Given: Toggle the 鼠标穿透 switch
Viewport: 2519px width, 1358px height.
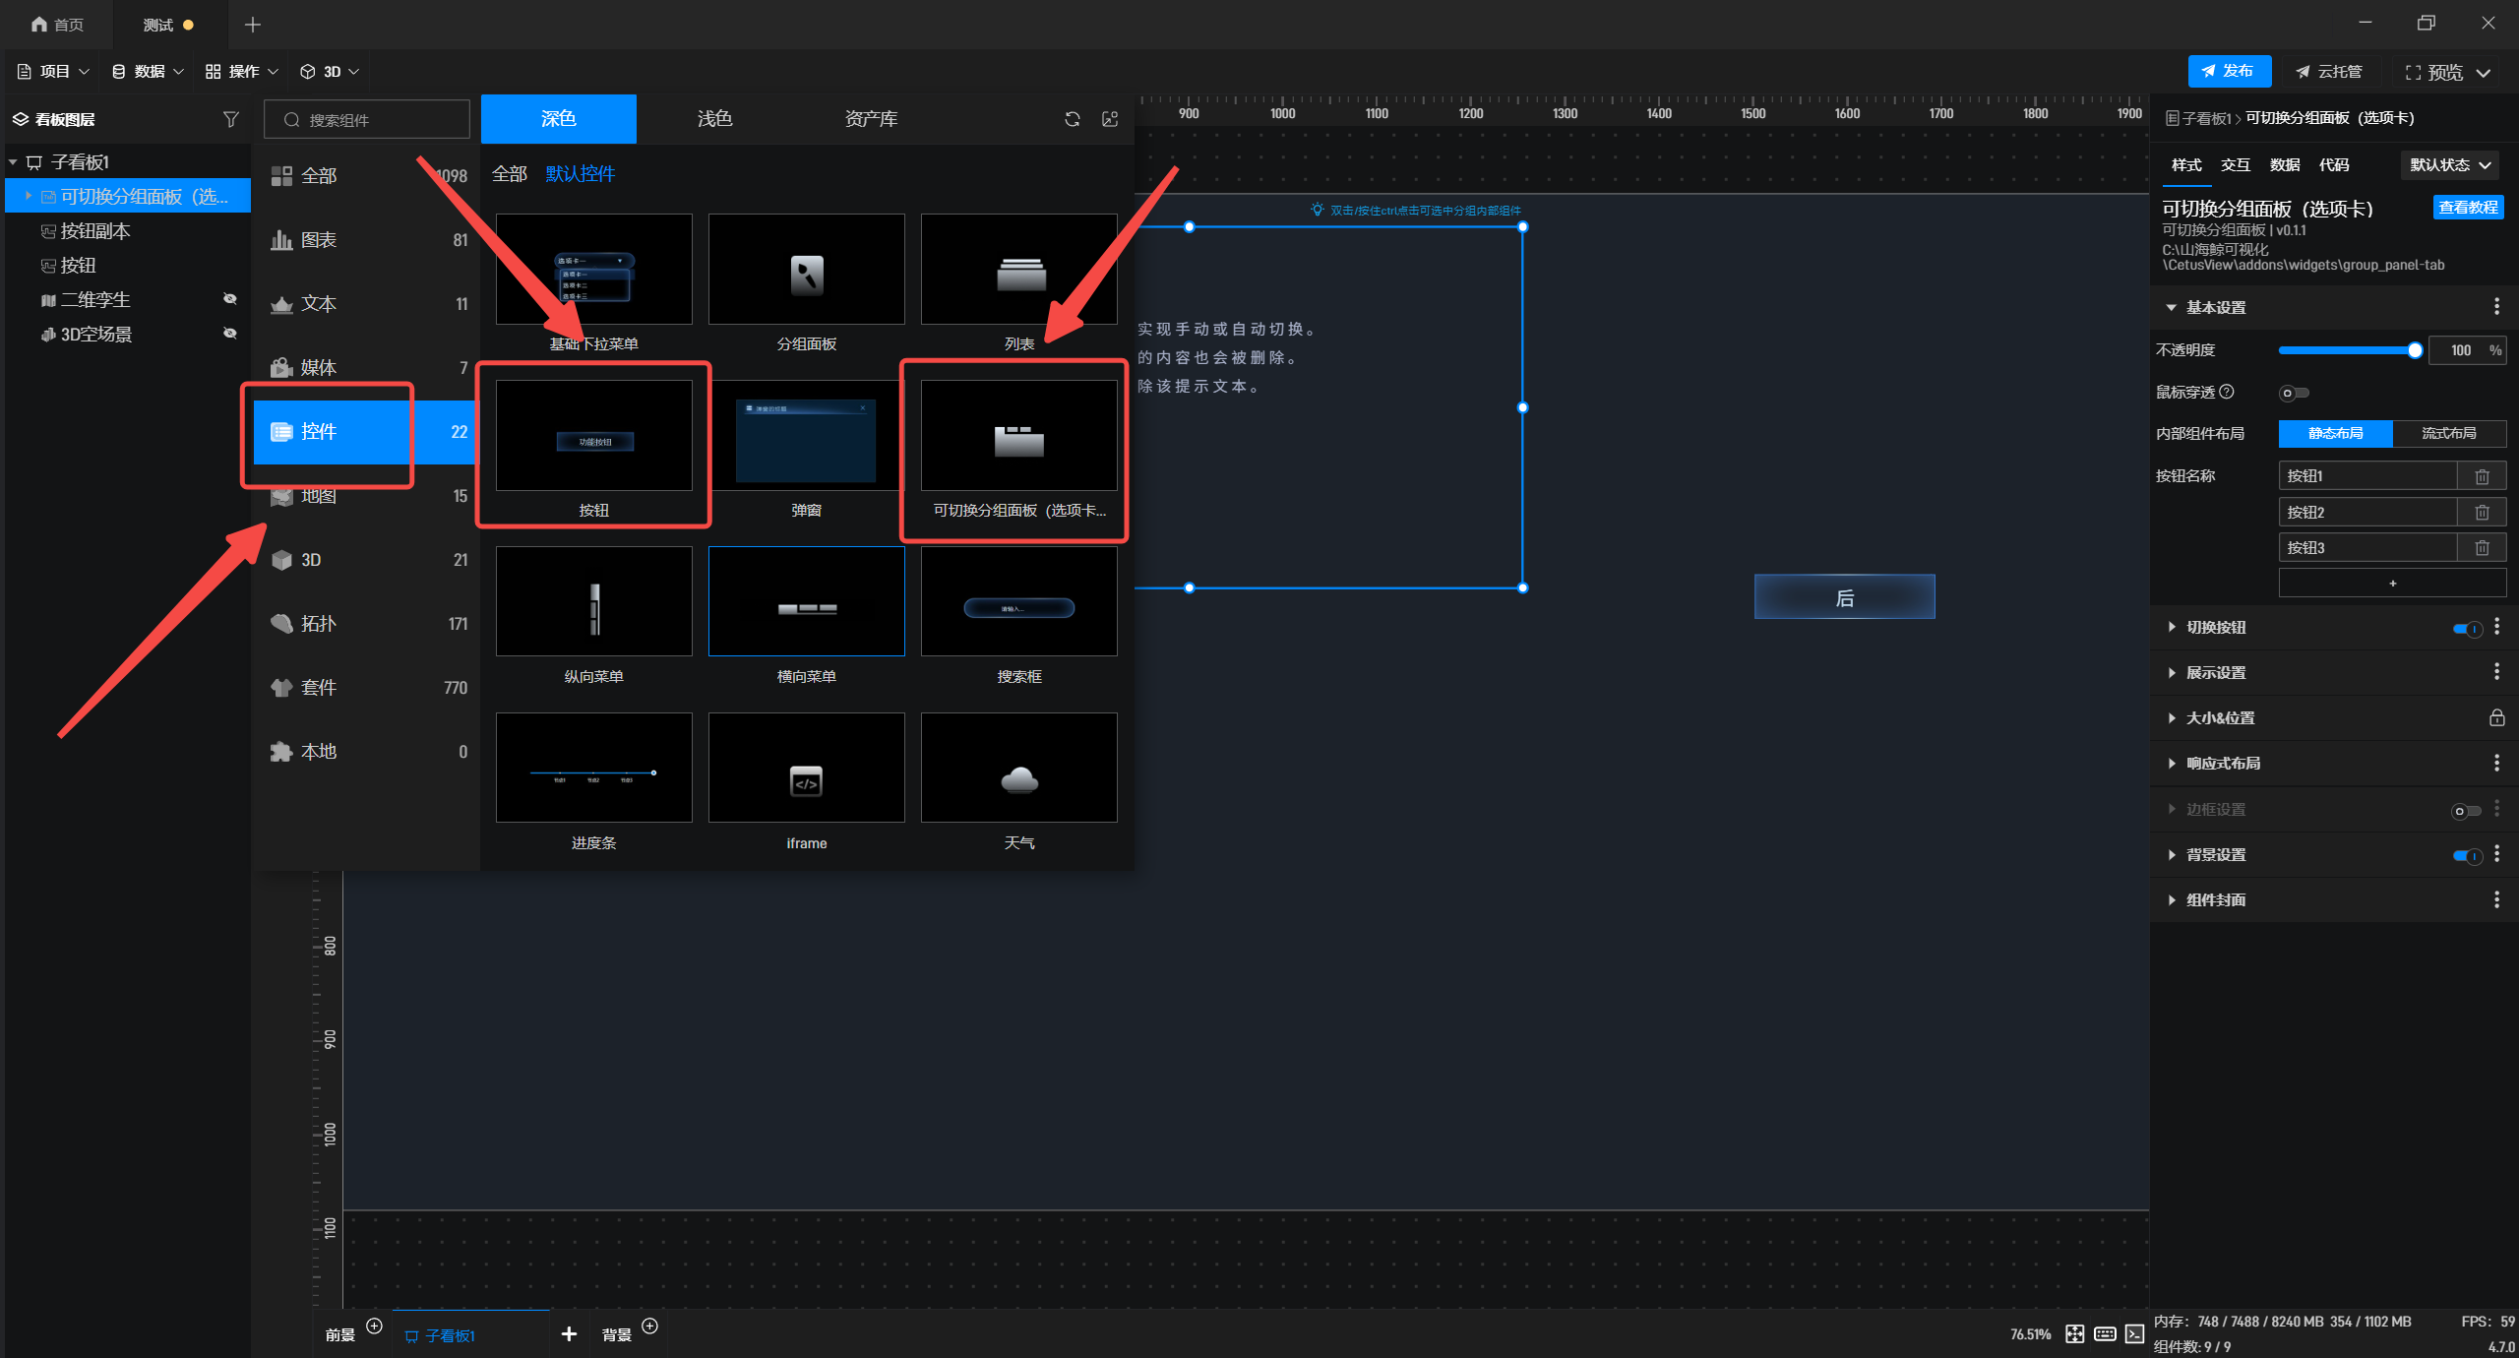Looking at the screenshot, I should (2294, 393).
